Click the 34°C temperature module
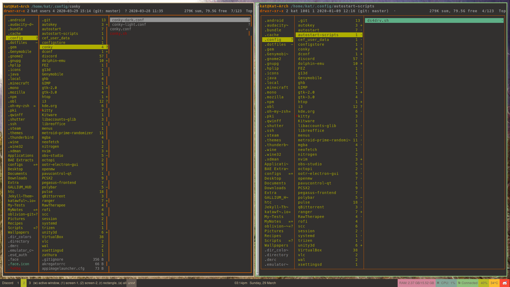The image size is (510, 287). coord(494,283)
